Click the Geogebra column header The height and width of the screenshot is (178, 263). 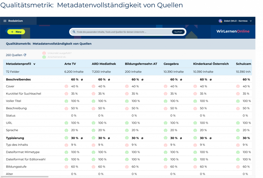[x=171, y=64]
